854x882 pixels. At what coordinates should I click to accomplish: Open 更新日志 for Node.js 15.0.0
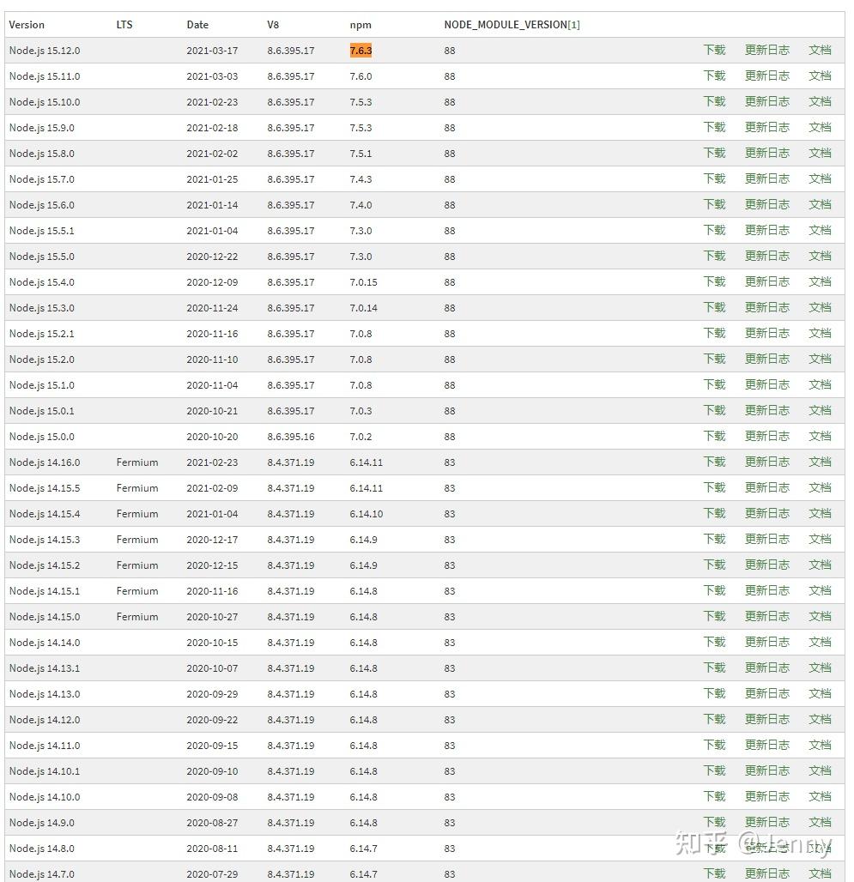[x=766, y=437]
